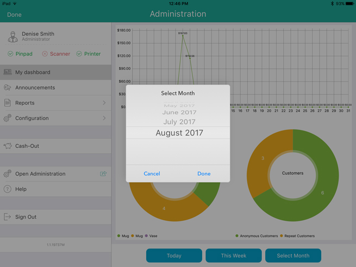Click orange Repeat Customers legend swatch
Viewport: 356px width, 267px height.
282,236
